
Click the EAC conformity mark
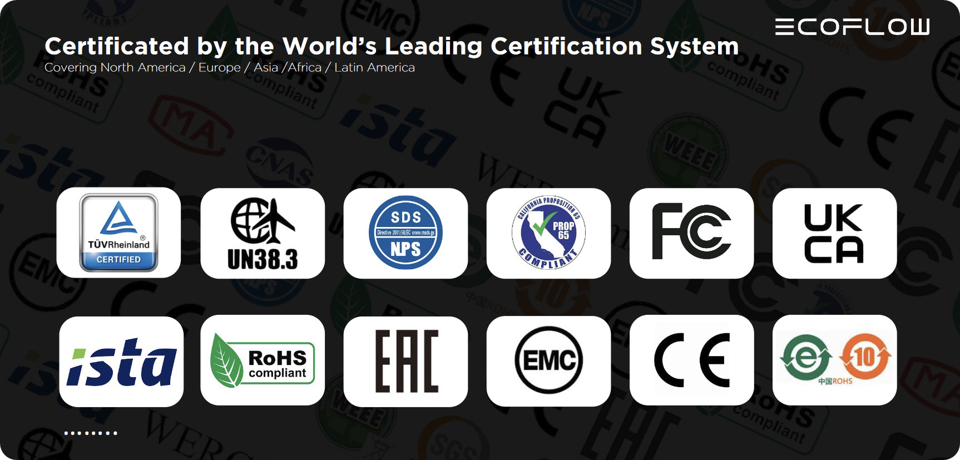(x=405, y=362)
